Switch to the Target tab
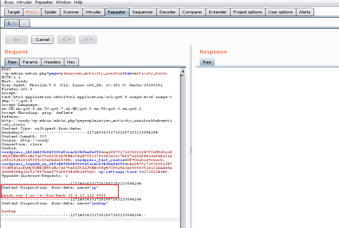 click(13, 12)
